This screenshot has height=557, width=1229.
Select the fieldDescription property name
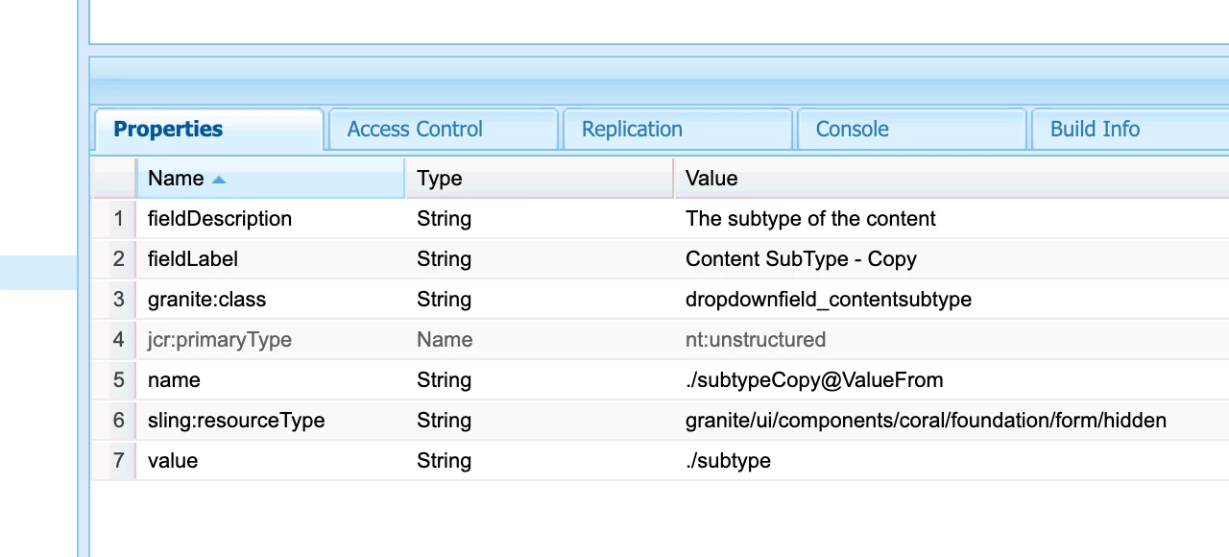220,219
